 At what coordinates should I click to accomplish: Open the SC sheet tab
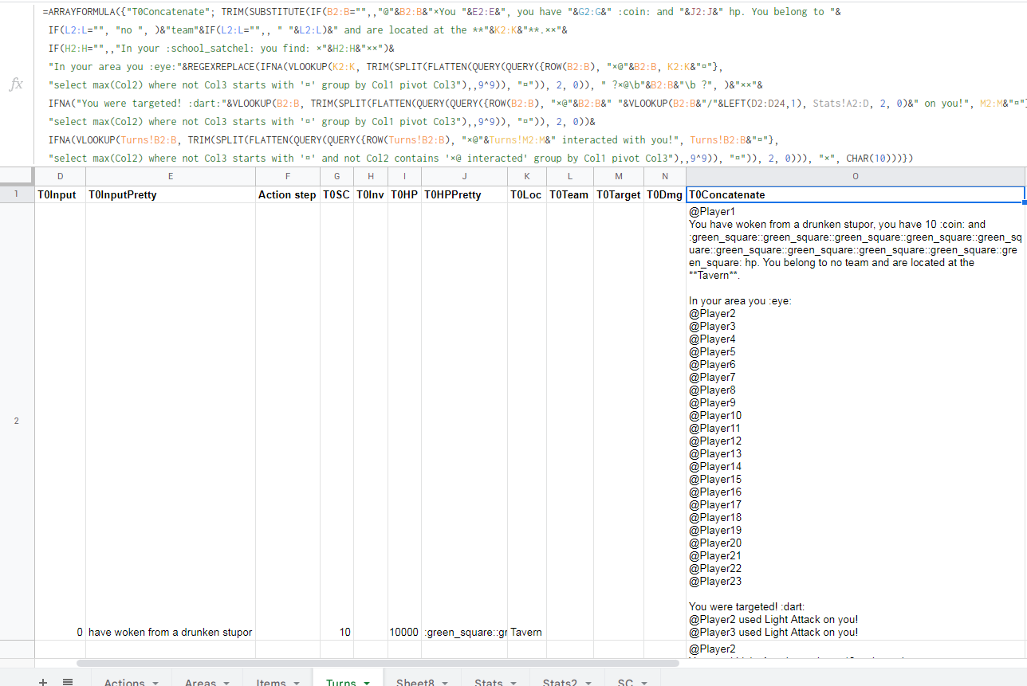point(625,682)
